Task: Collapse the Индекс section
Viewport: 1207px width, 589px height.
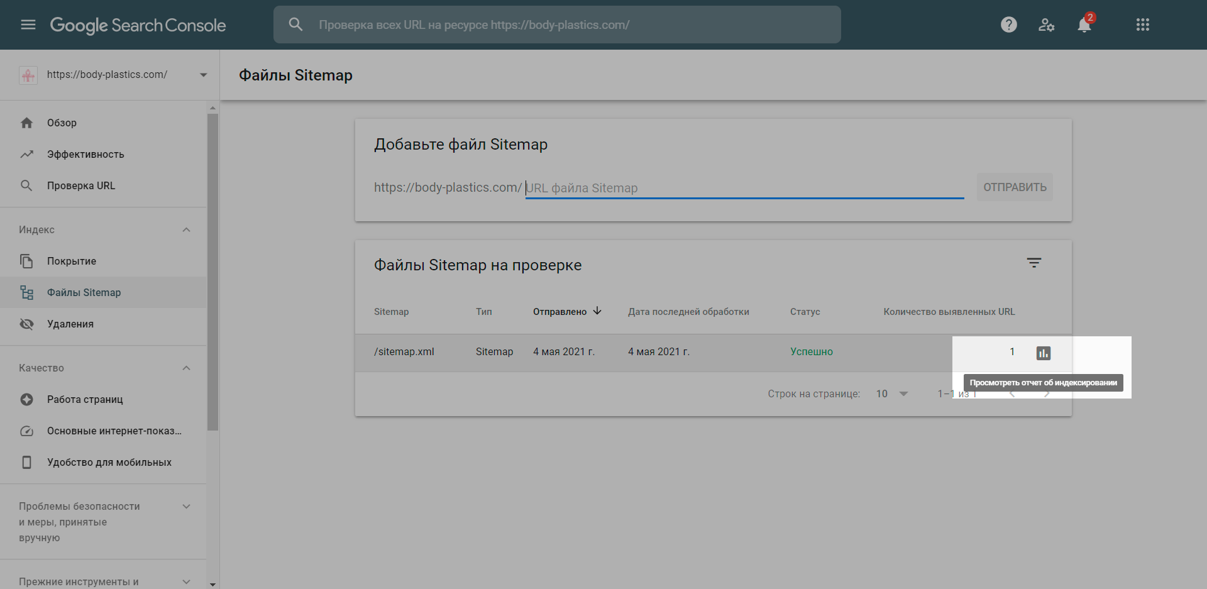Action: tap(186, 230)
